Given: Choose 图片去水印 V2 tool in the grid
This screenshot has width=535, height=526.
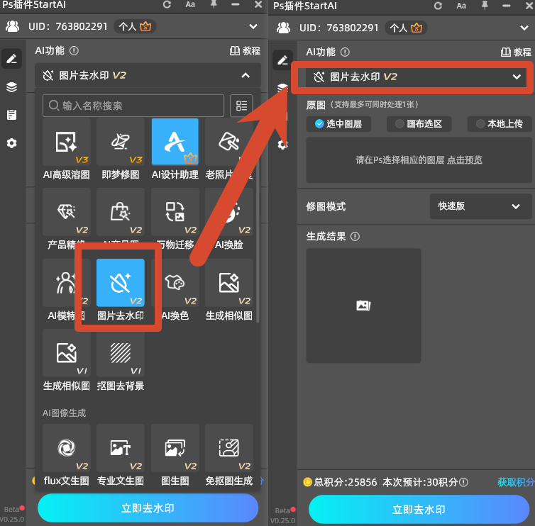Looking at the screenshot, I should coord(121,283).
